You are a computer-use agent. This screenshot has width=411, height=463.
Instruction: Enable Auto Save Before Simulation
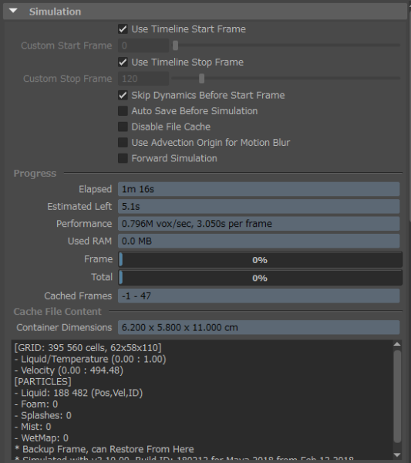click(123, 110)
